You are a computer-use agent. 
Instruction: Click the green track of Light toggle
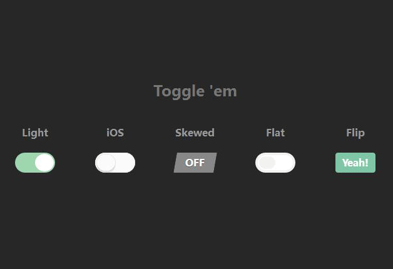[x=24, y=163]
